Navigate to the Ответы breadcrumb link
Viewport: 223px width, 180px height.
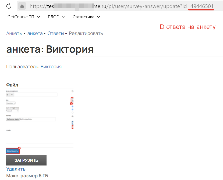pyautogui.click(x=56, y=33)
